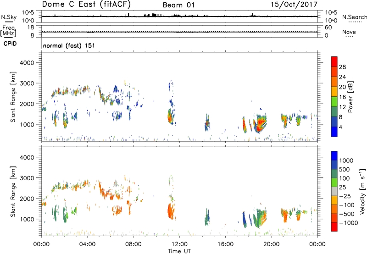Click the 'Power [dB]' colorbar label
Viewport: 367px width, 254px height.
(350, 97)
